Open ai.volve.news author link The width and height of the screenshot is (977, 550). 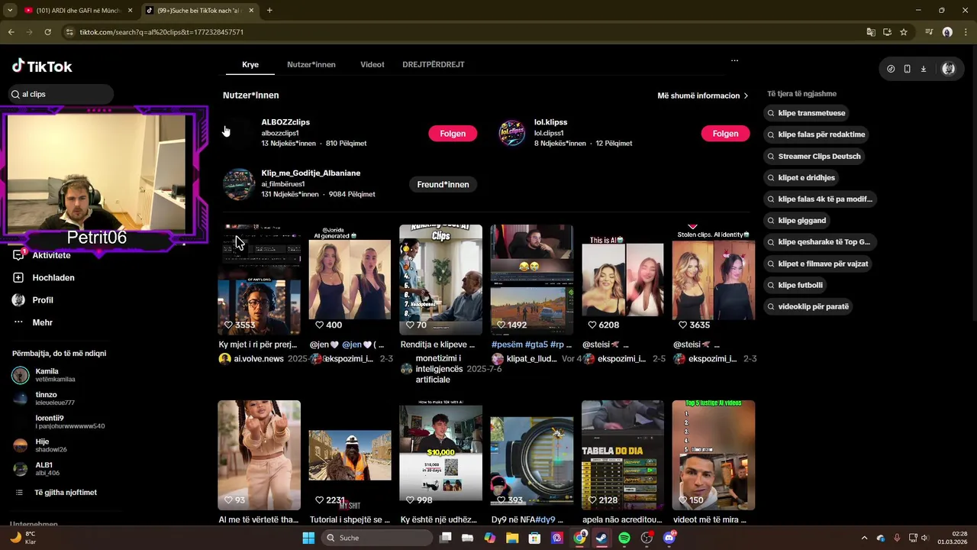pos(259,358)
